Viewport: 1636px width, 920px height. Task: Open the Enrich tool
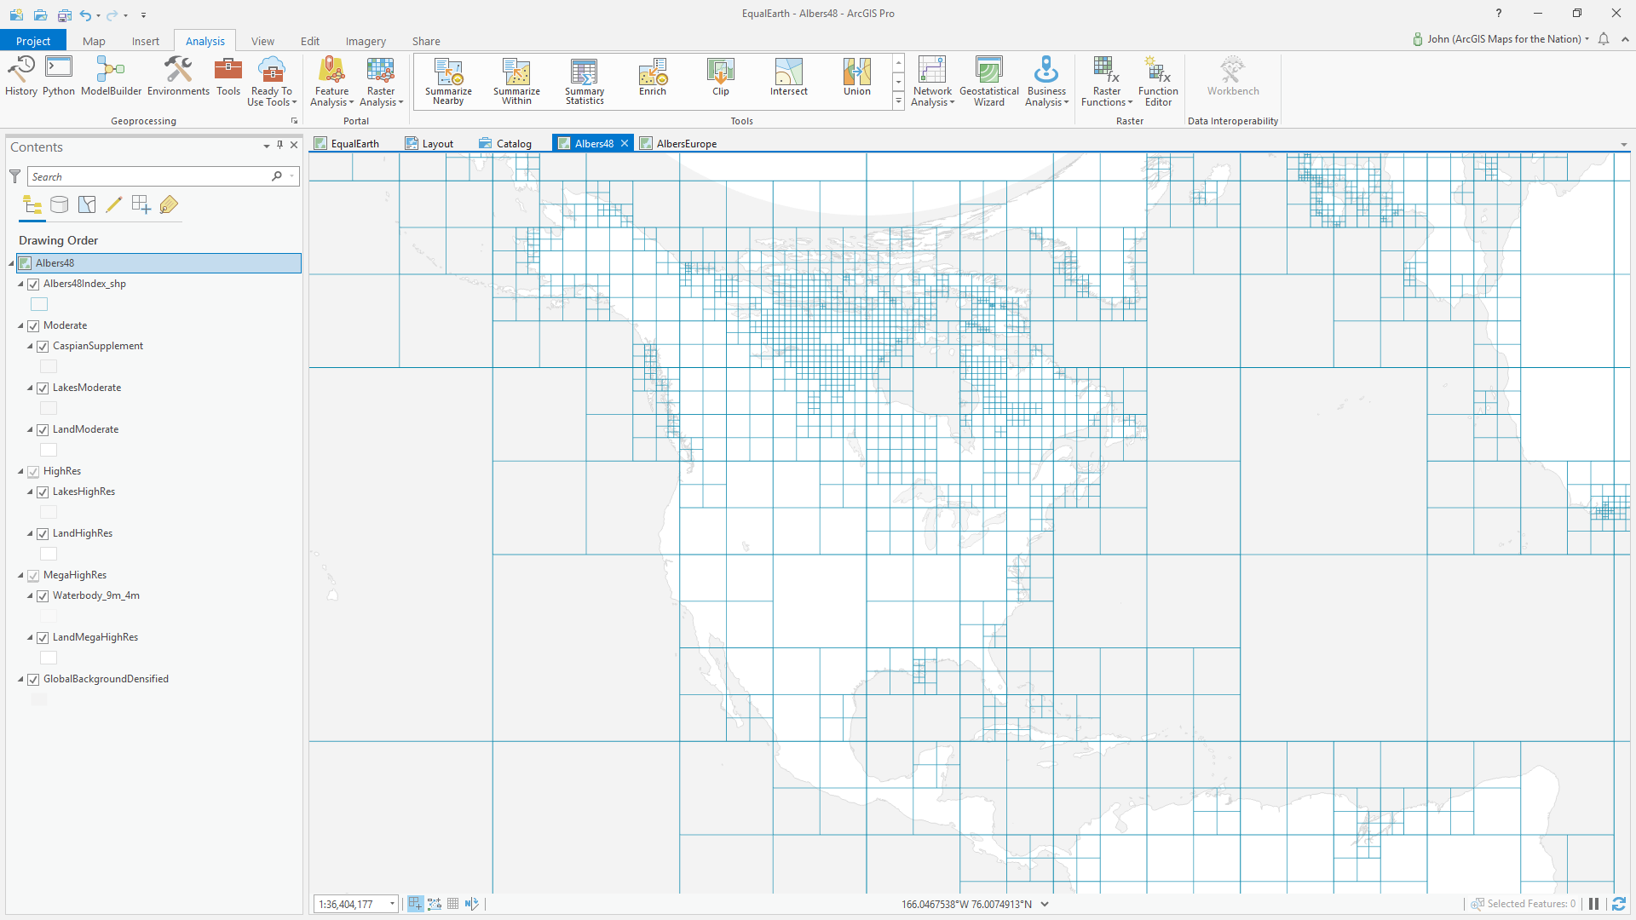point(653,78)
